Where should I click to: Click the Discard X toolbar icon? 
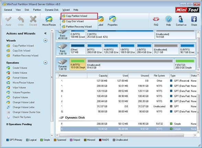coord(33,19)
